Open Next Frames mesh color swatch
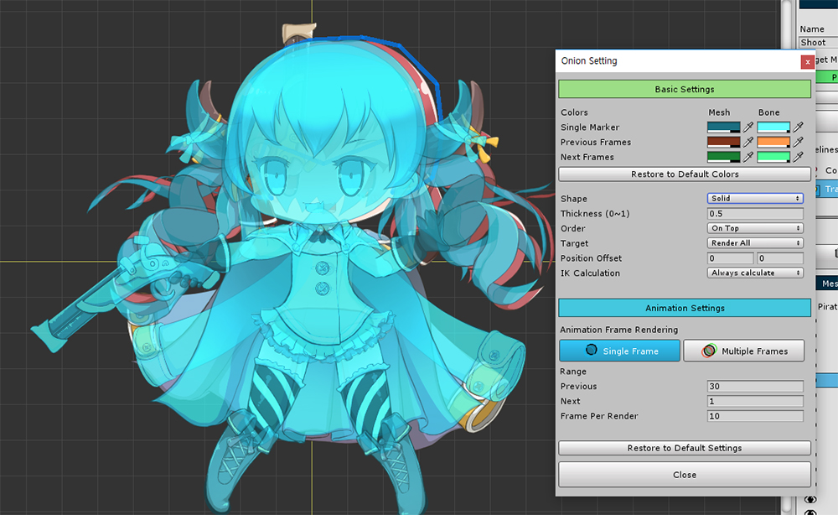 pyautogui.click(x=724, y=157)
